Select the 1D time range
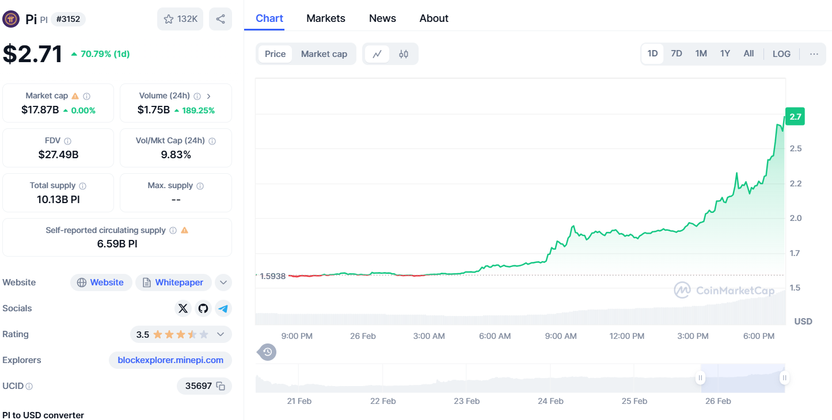Screen dimensions: 832x420 652,54
